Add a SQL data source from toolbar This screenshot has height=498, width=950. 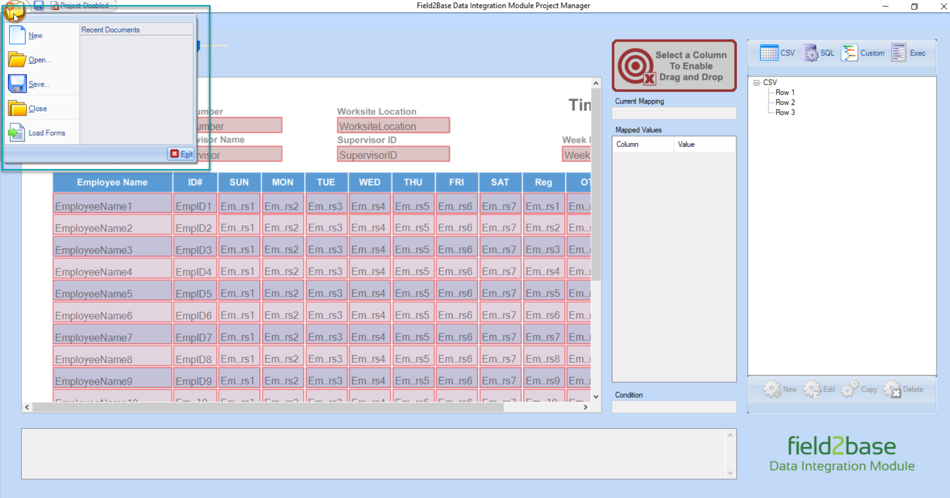[x=818, y=53]
